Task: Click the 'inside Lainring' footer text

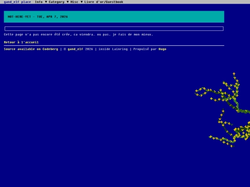Action: click(113, 49)
